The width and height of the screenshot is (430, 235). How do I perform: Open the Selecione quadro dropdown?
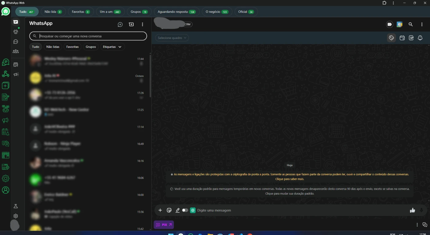[x=172, y=38]
